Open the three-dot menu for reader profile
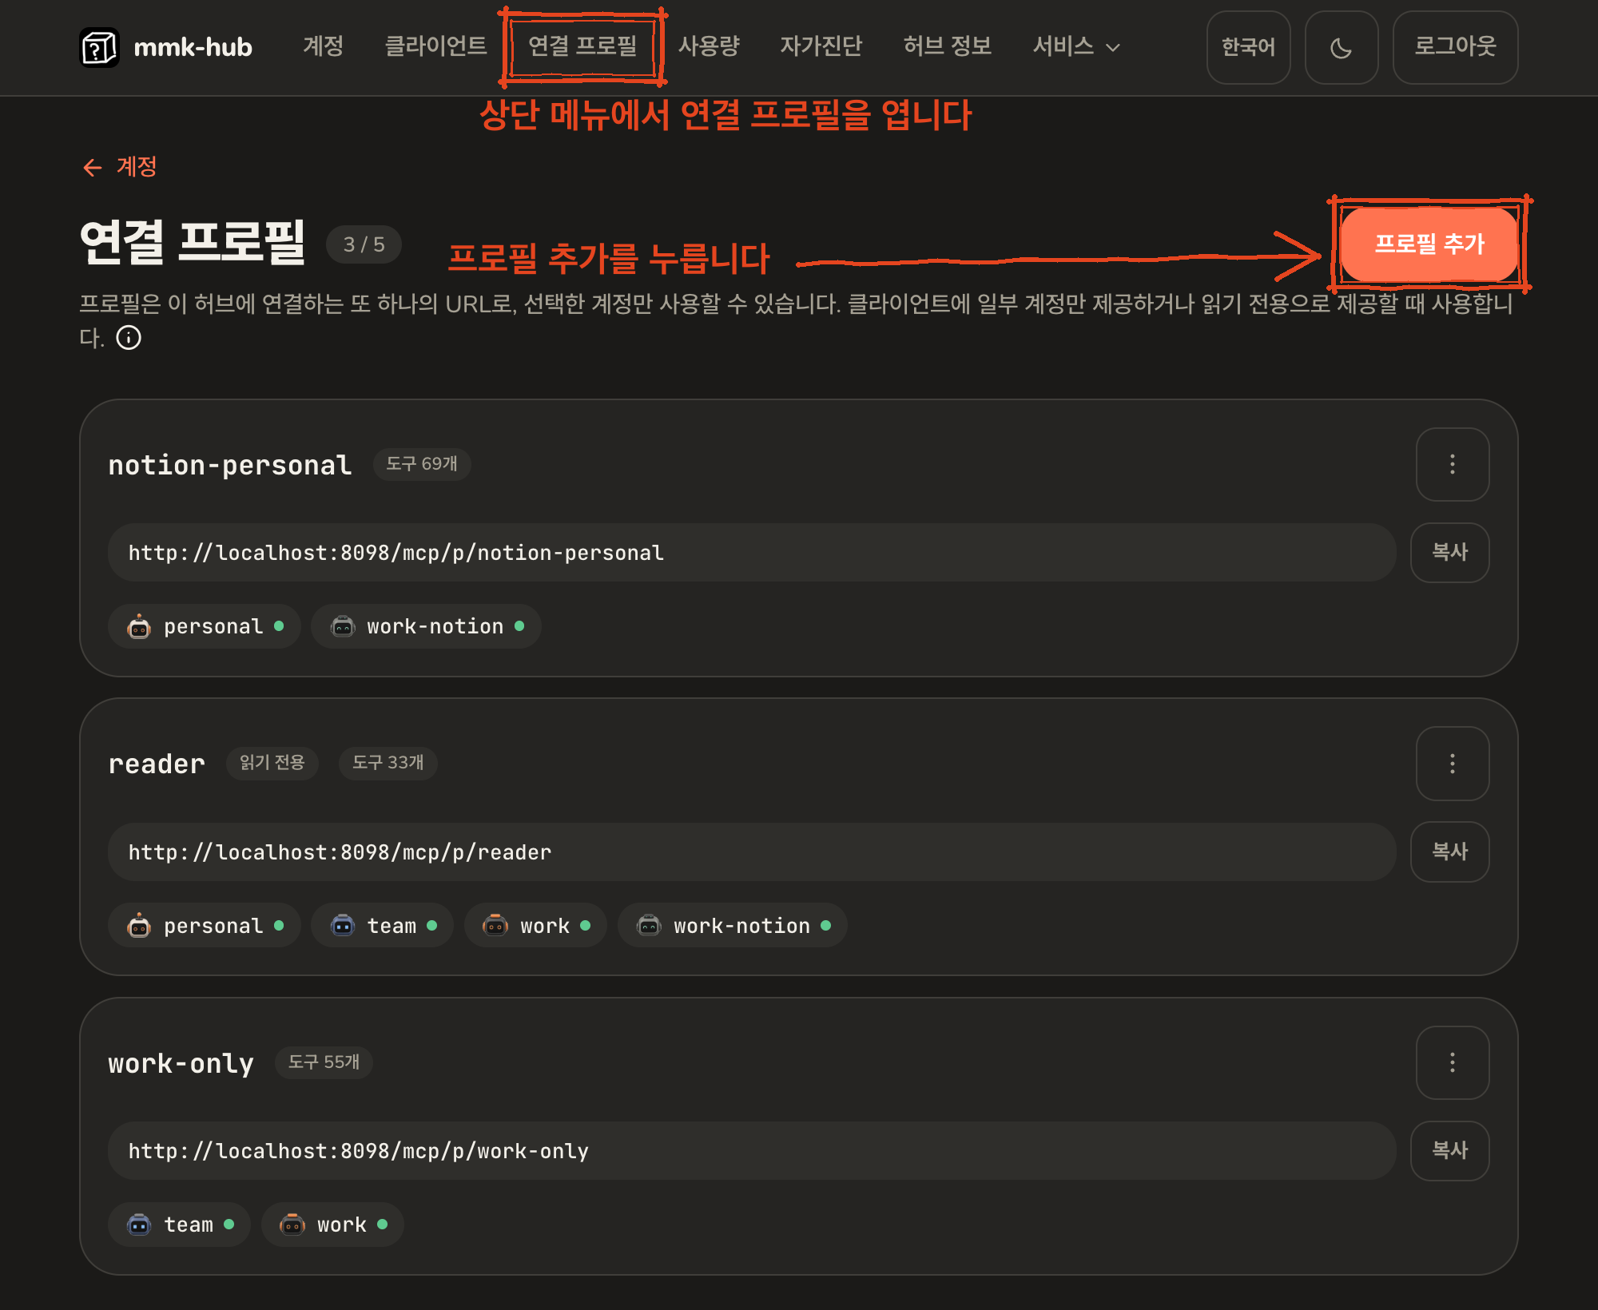Image resolution: width=1598 pixels, height=1310 pixels. coord(1453,764)
